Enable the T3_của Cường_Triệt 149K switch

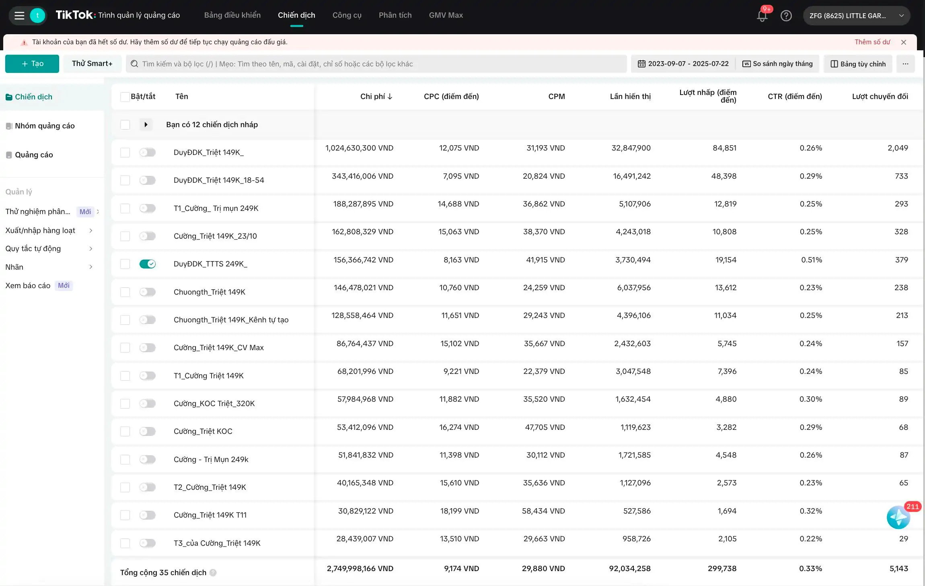pos(148,543)
